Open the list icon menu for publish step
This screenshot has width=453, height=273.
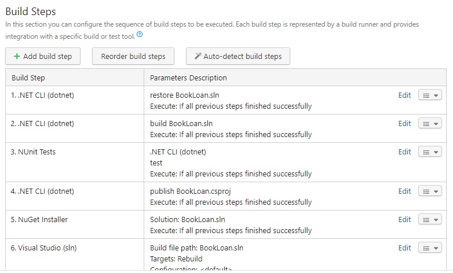(x=426, y=191)
